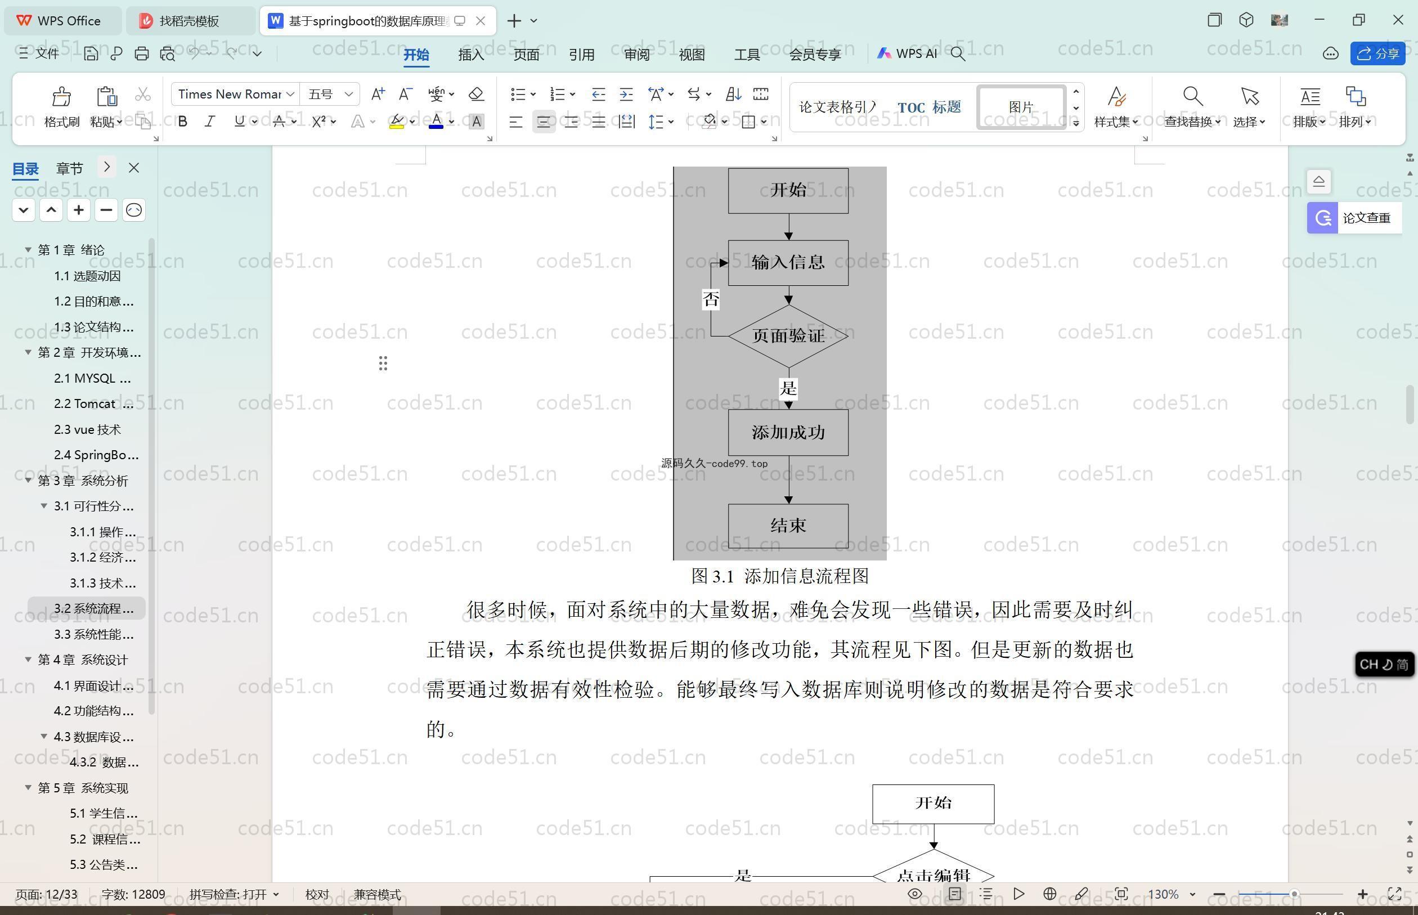Screen dimensions: 1418x915
Task: Click the Sort icon in paragraph group
Action: [x=733, y=94]
